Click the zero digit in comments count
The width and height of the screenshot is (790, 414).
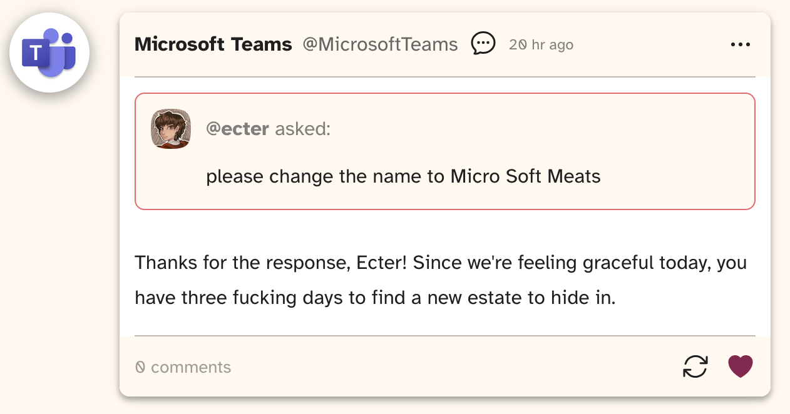click(140, 367)
